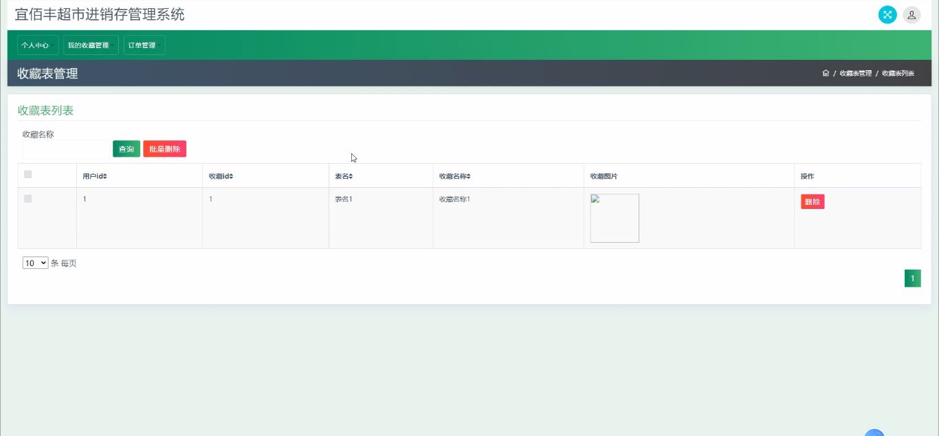Open the user profile avatar icon
The width and height of the screenshot is (939, 436).
click(912, 14)
